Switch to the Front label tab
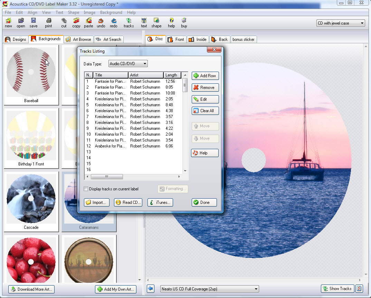This screenshot has width=371, height=298. (176, 39)
